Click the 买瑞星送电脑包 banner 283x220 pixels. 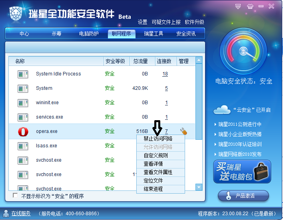(242, 172)
